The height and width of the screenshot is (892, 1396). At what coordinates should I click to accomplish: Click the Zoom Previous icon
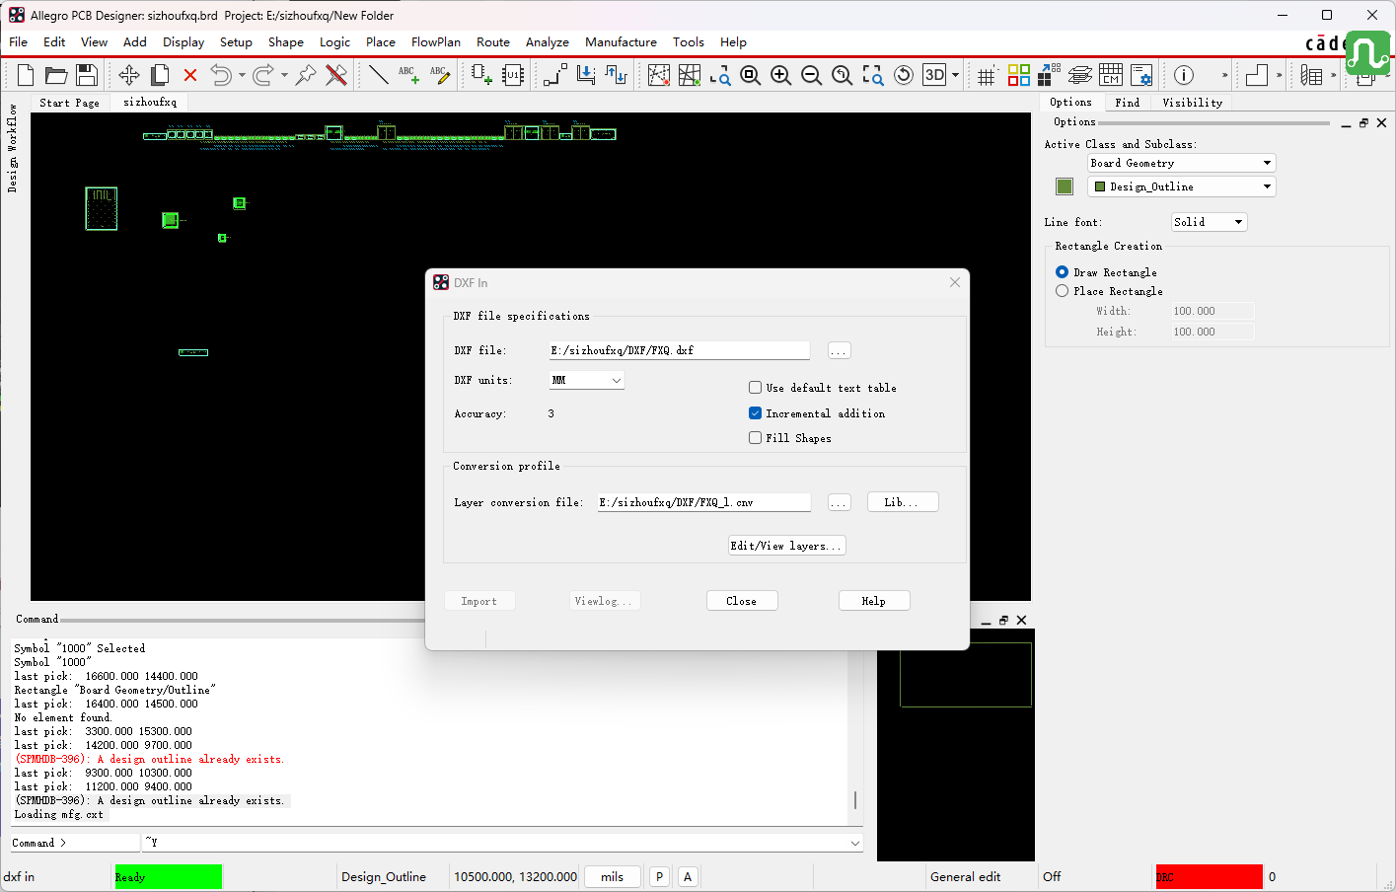click(x=843, y=75)
